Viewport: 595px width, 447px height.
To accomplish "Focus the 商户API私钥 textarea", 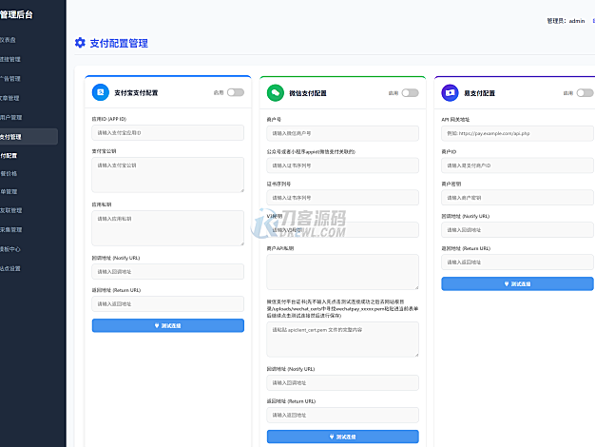I will tap(343, 272).
